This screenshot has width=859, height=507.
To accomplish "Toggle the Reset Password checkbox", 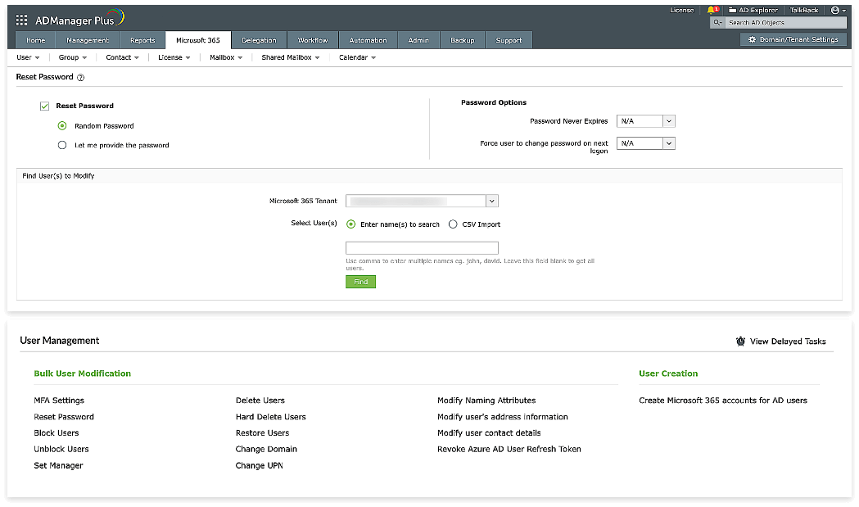I will coord(45,106).
